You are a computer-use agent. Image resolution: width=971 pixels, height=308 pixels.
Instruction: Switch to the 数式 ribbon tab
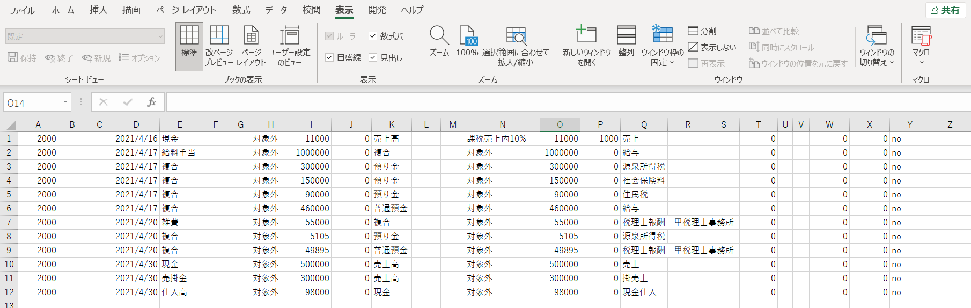click(x=241, y=10)
